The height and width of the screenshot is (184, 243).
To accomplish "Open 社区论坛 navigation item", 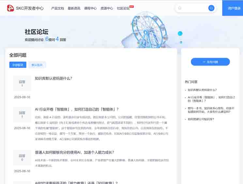I will click(123, 8).
